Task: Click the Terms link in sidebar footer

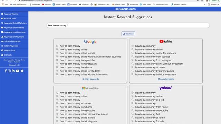Action: pos(23,60)
